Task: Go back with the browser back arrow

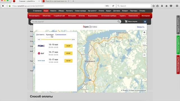Action: [3, 6]
